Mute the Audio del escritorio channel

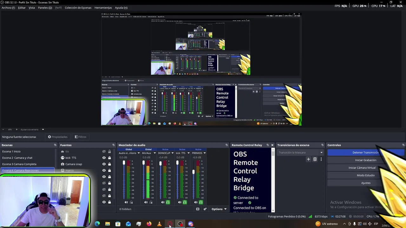[126, 202]
